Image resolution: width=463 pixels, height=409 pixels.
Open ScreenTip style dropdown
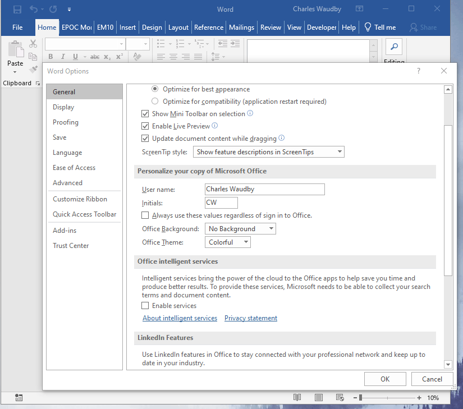tap(269, 151)
